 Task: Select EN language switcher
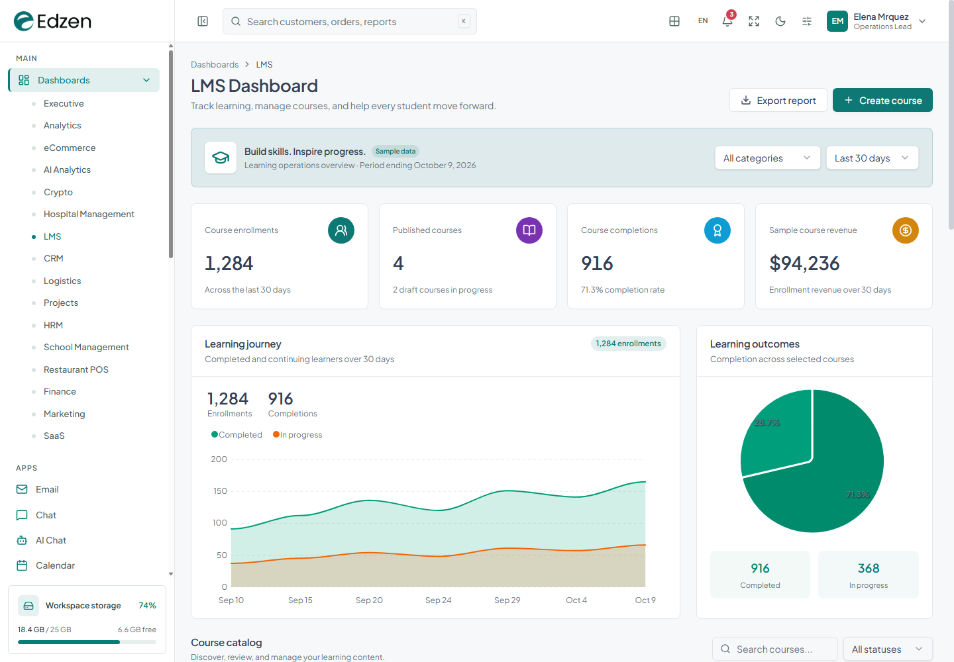pyautogui.click(x=703, y=21)
